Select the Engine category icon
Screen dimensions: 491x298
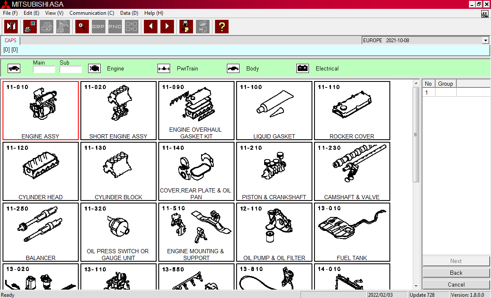(x=94, y=68)
